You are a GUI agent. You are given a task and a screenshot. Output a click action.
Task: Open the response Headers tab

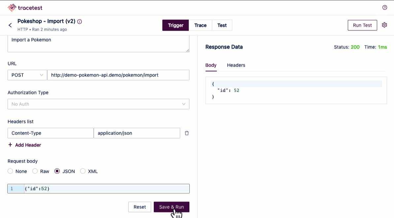236,65
